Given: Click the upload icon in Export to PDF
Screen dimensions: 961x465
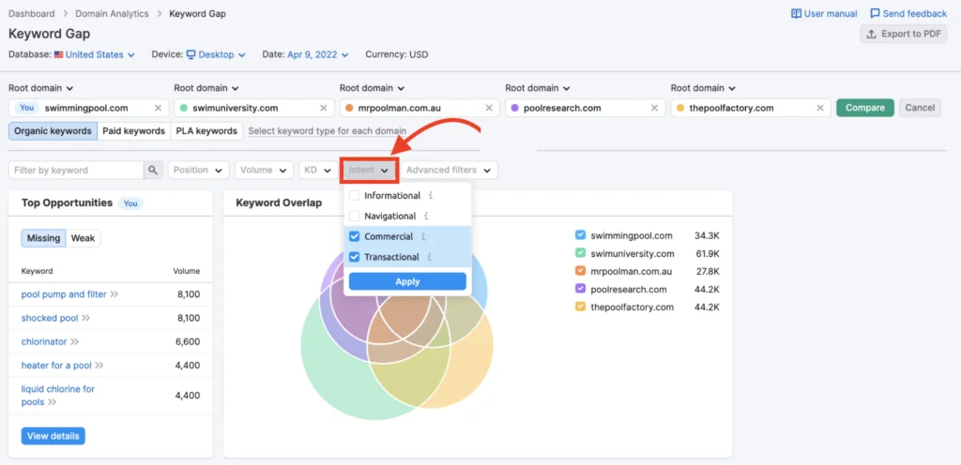Looking at the screenshot, I should tap(872, 35).
